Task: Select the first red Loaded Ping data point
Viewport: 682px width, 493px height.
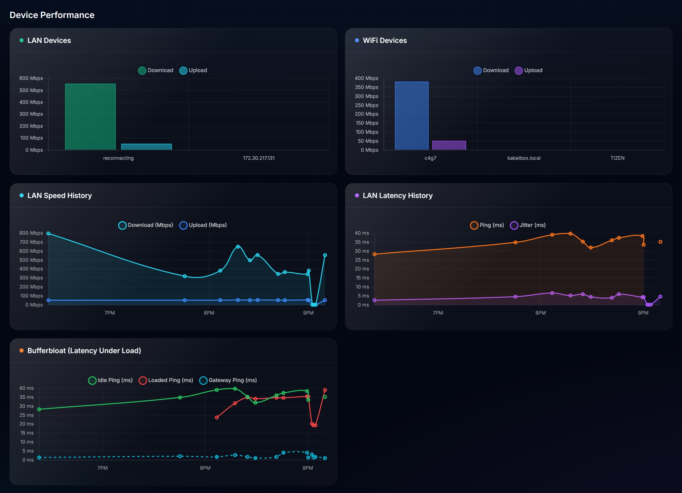Action: 217,417
